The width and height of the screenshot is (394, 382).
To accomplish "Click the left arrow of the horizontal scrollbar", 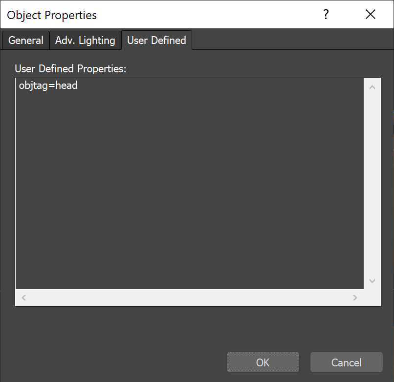I will point(23,297).
